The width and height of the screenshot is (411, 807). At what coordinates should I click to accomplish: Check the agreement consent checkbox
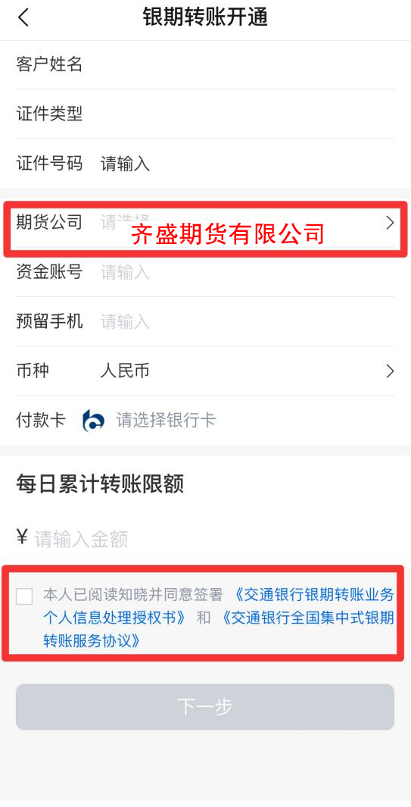click(24, 596)
